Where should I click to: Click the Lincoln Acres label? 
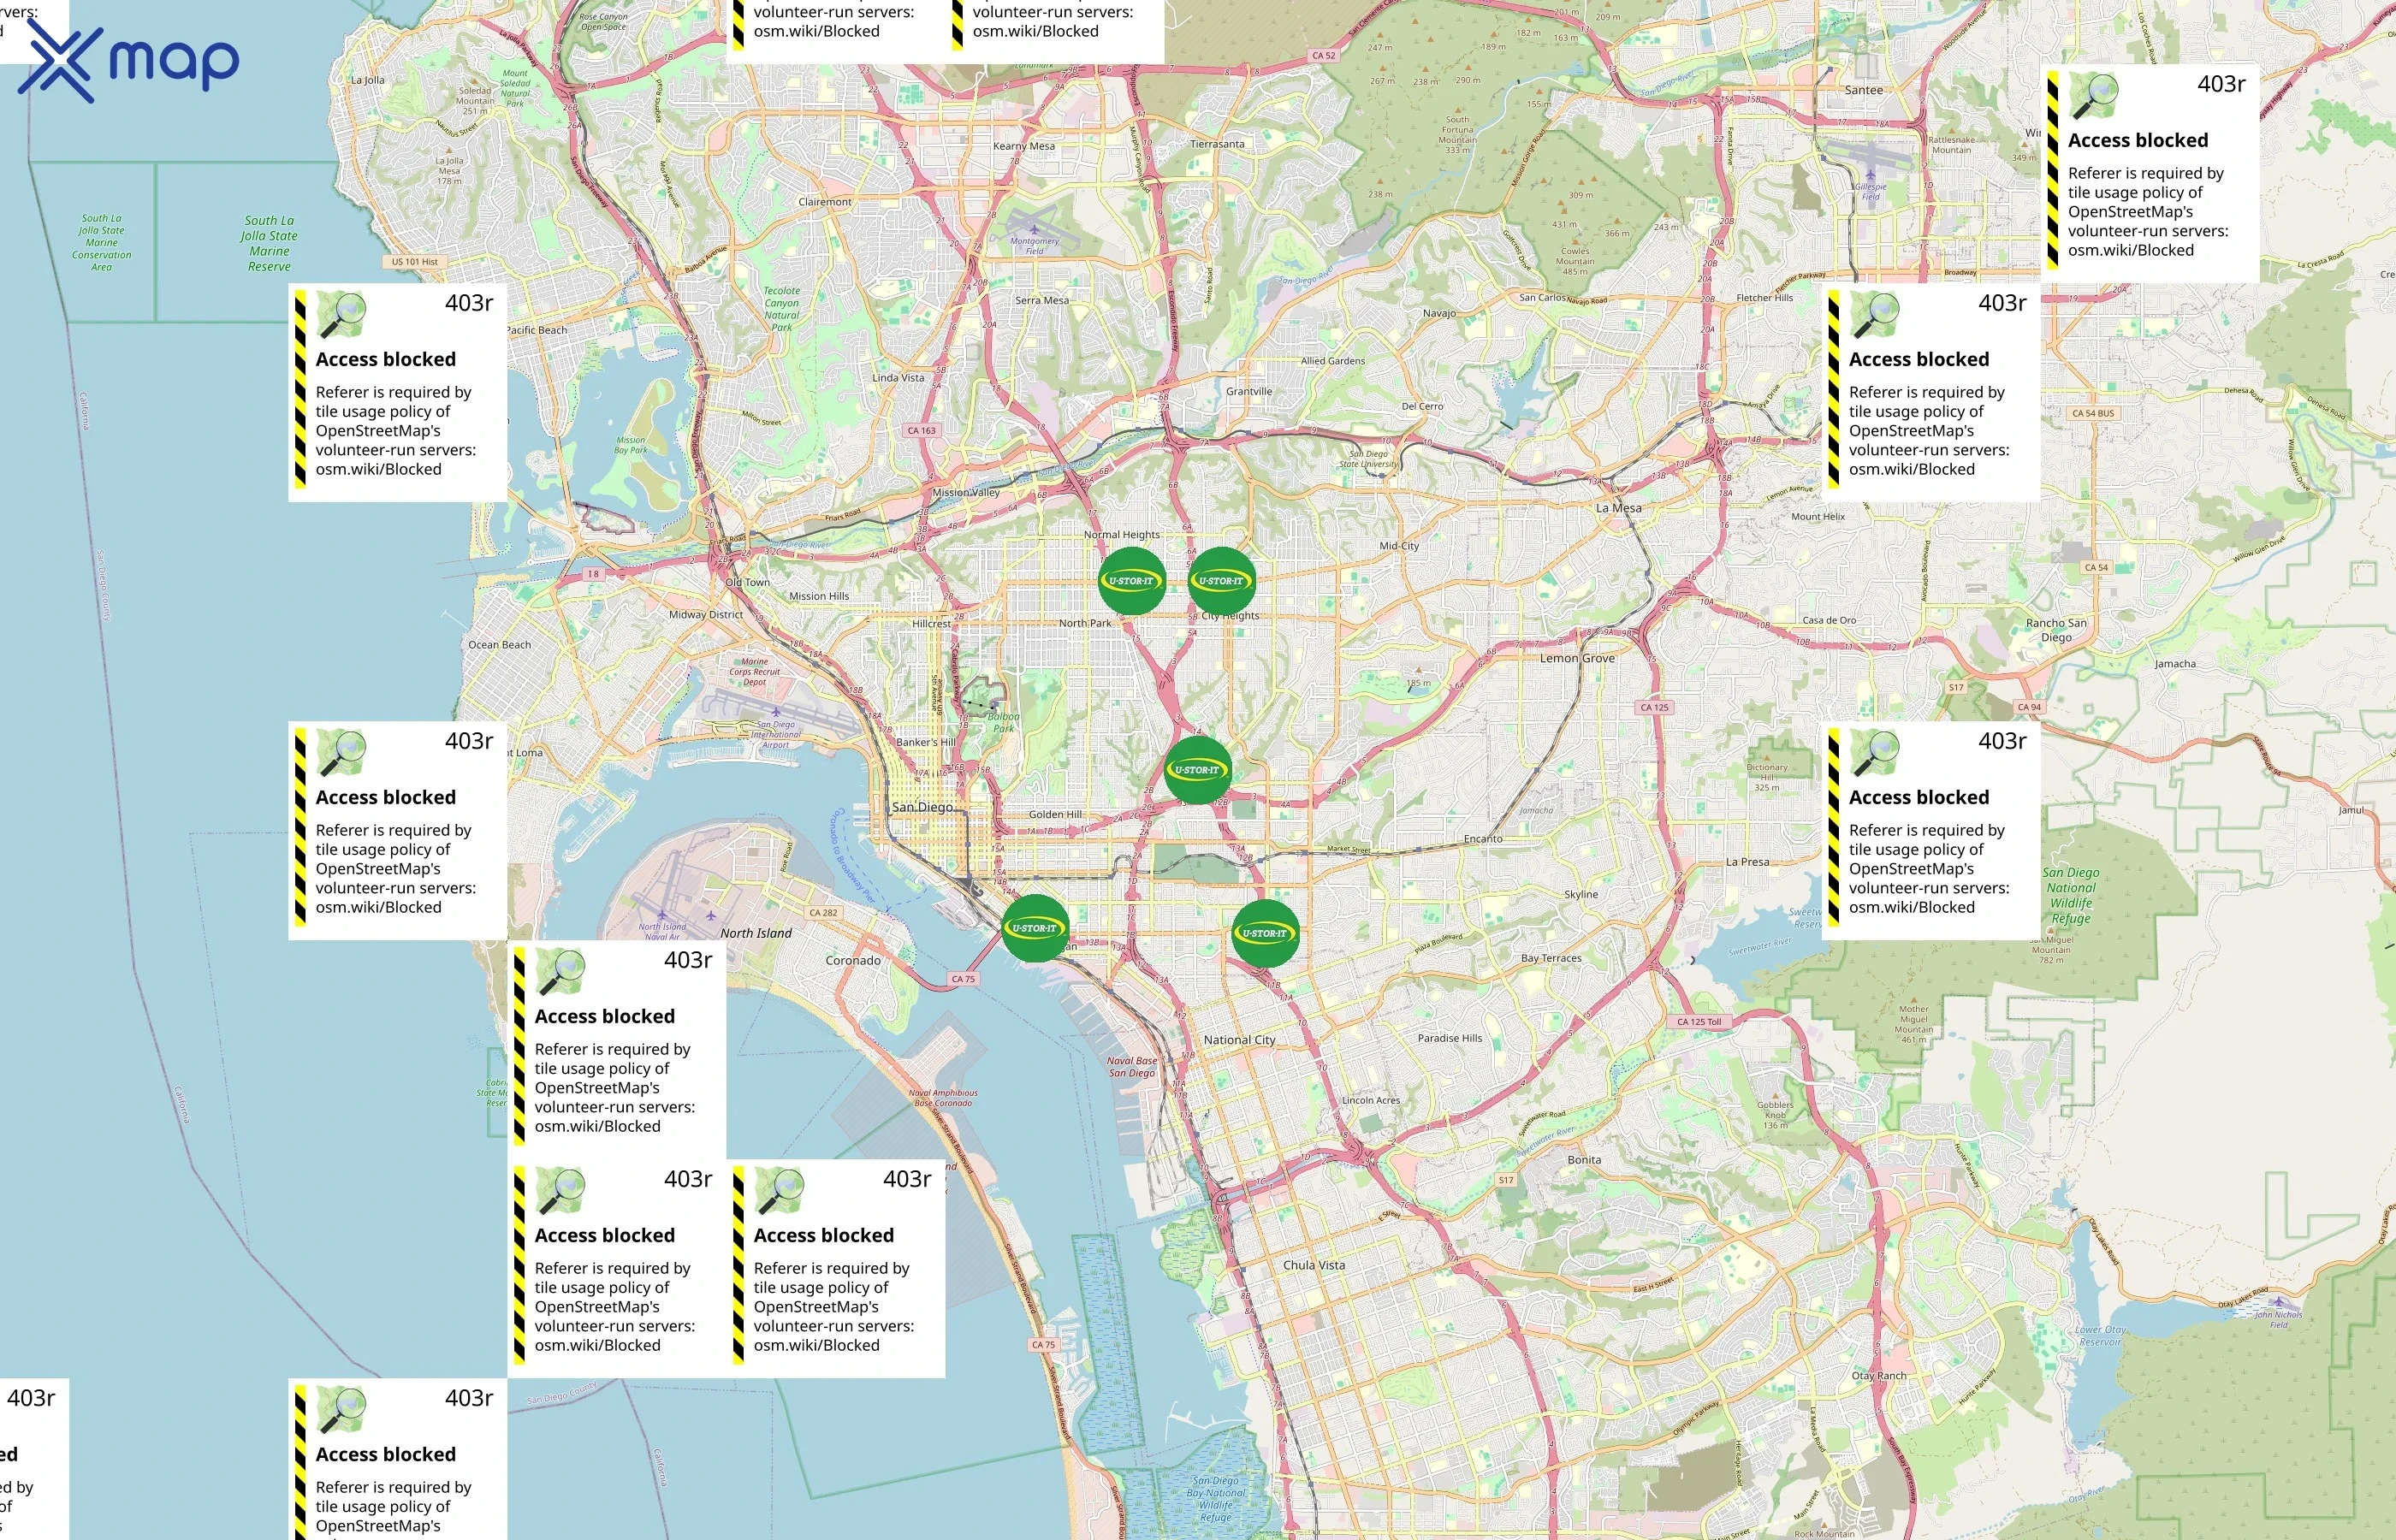[x=1371, y=1100]
